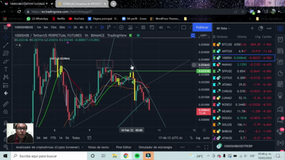Select the trend line drawing tool
The width and height of the screenshot is (285, 160).
point(6,45)
